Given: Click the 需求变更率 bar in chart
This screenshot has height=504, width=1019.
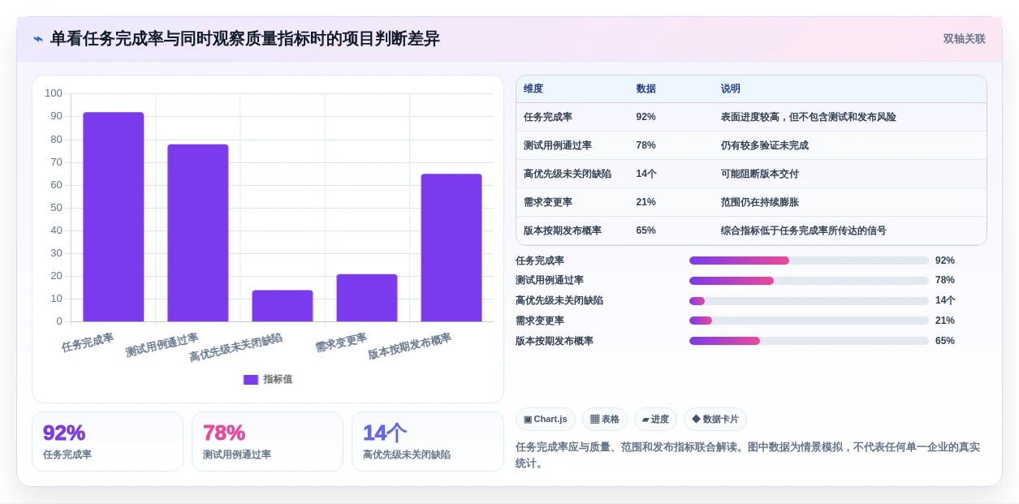Looking at the screenshot, I should [x=367, y=298].
